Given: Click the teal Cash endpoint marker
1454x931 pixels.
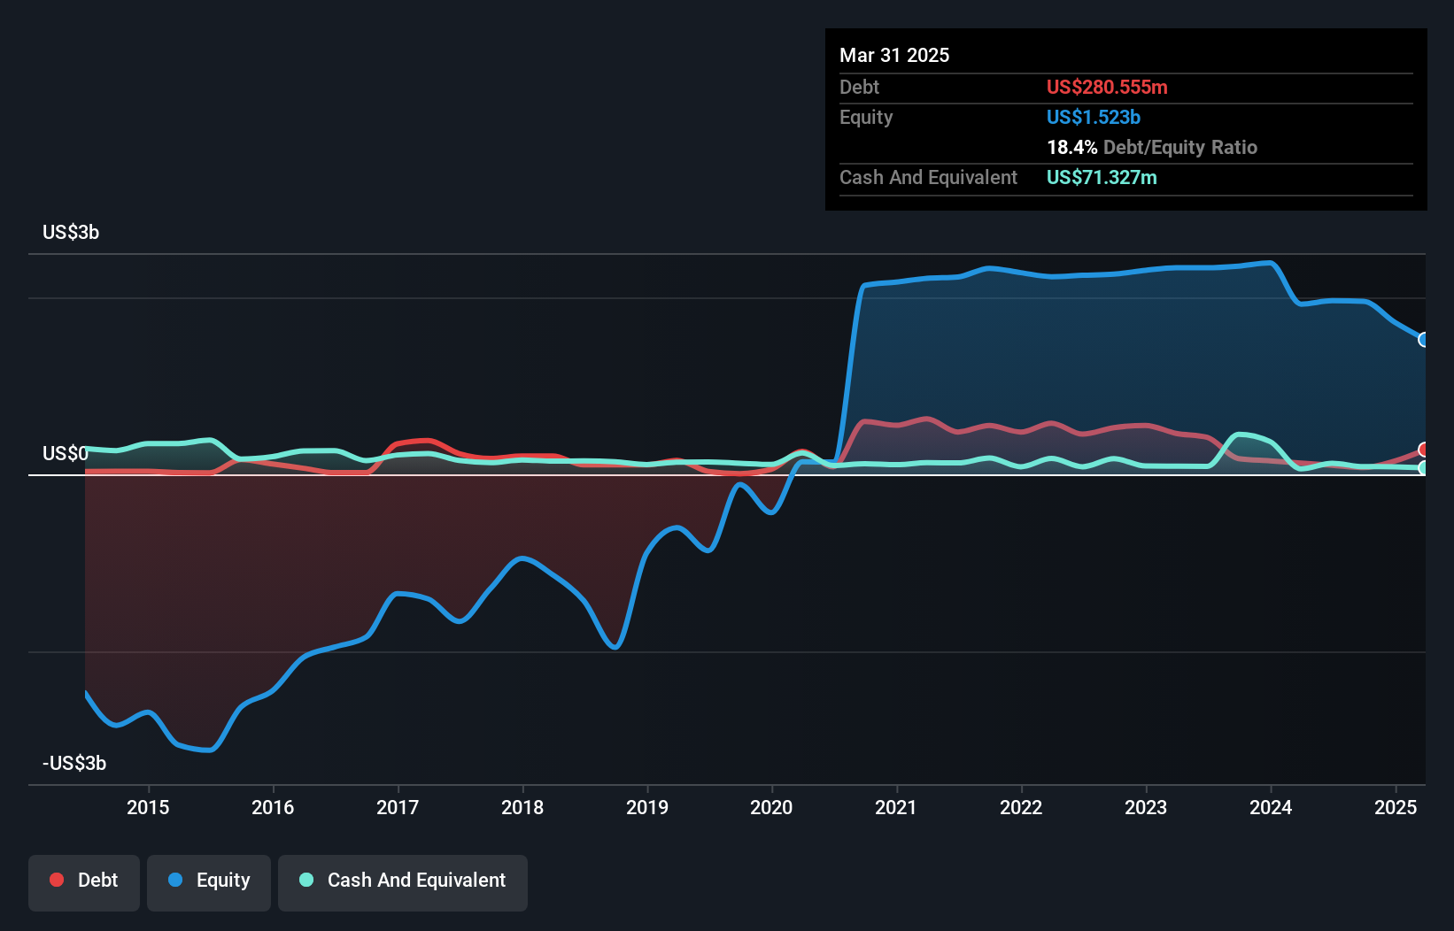Looking at the screenshot, I should point(1423,468).
